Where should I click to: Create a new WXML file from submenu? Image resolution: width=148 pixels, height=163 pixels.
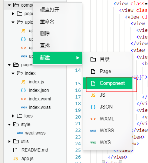point(108,119)
